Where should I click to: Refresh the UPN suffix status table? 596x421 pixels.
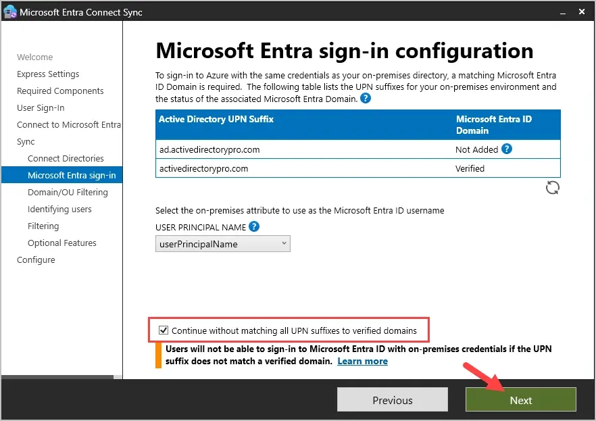pyautogui.click(x=553, y=187)
